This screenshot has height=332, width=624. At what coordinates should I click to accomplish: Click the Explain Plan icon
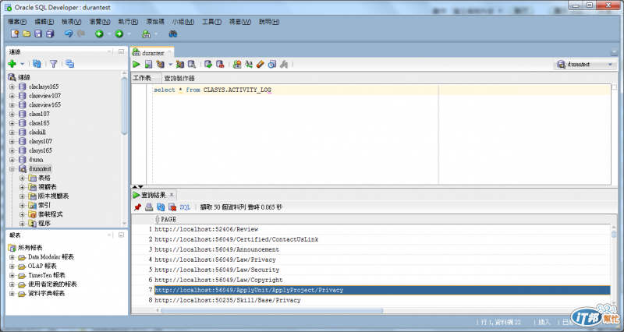click(161, 64)
